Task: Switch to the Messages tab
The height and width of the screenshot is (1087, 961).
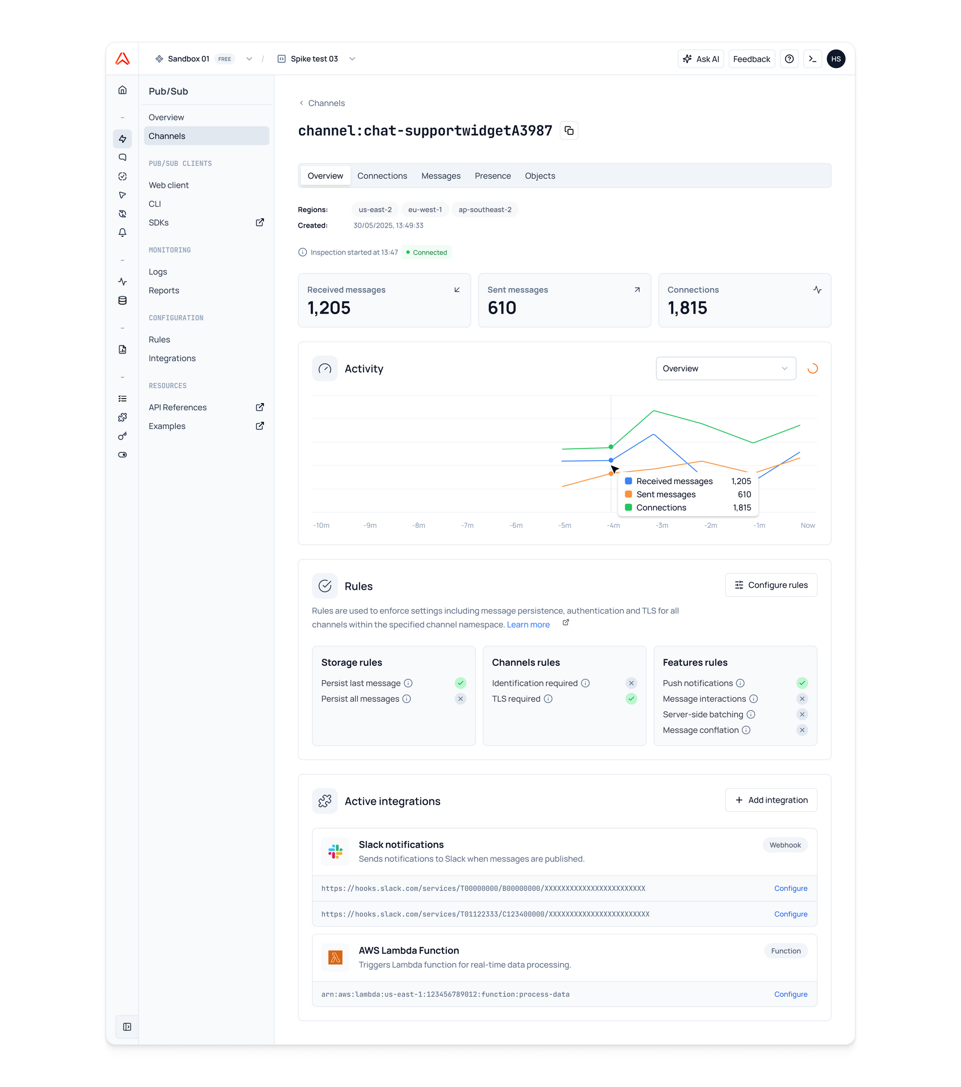Action: (441, 176)
